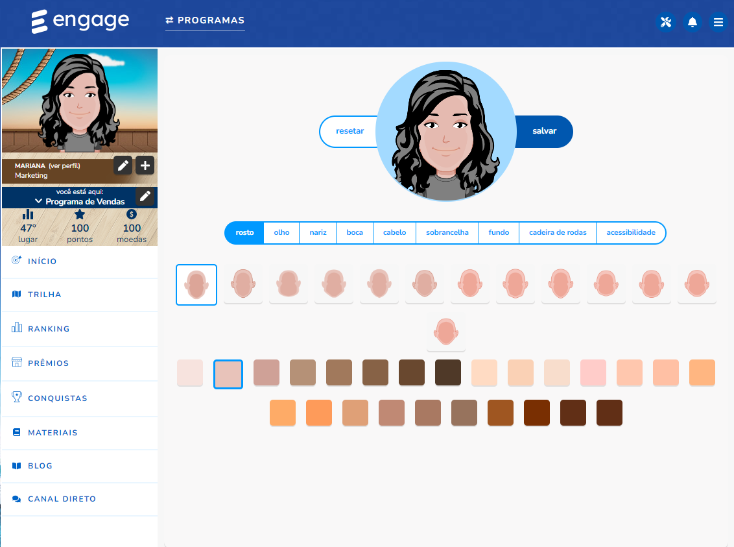This screenshot has width=734, height=547.
Task: Open the hamburger menu in top bar
Action: click(x=718, y=21)
